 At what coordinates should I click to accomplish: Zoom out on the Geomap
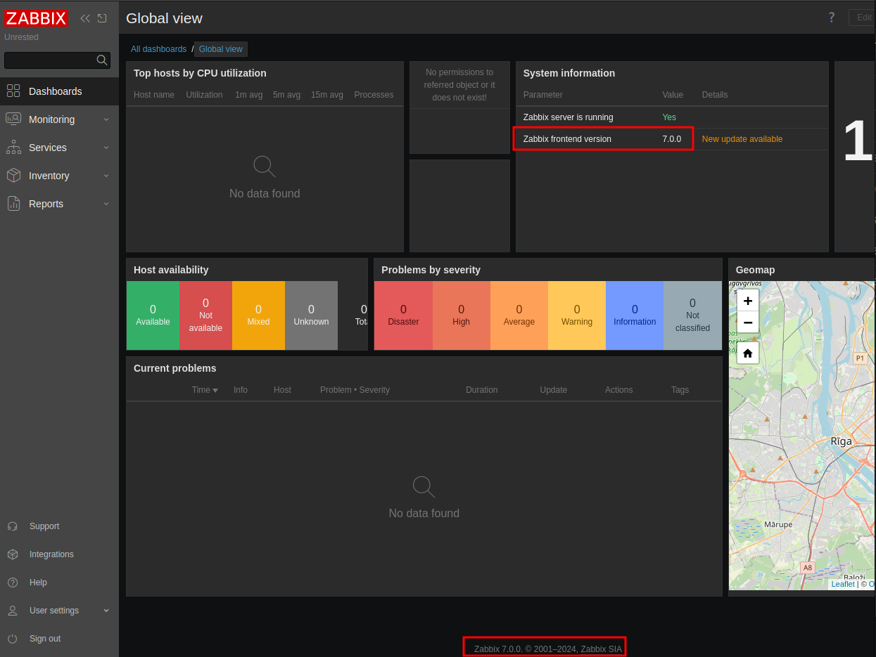[x=747, y=323]
